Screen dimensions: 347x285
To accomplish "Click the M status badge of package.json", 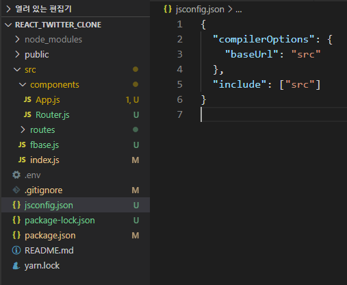I will tap(136, 235).
